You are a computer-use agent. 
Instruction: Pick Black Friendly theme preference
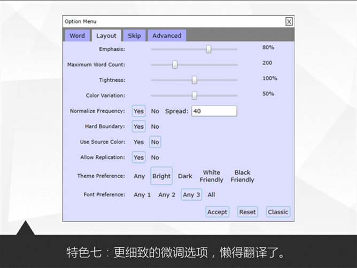[242, 176]
